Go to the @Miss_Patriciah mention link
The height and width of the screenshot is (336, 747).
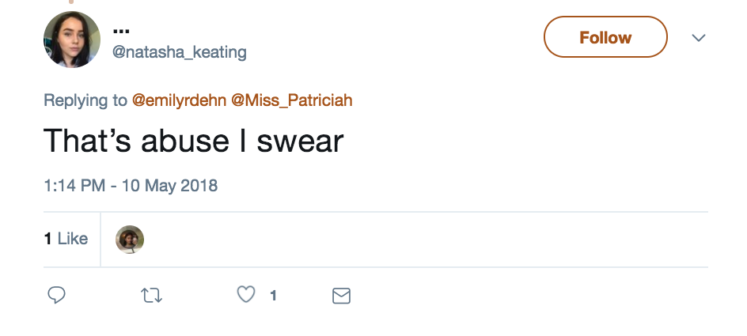(x=291, y=100)
